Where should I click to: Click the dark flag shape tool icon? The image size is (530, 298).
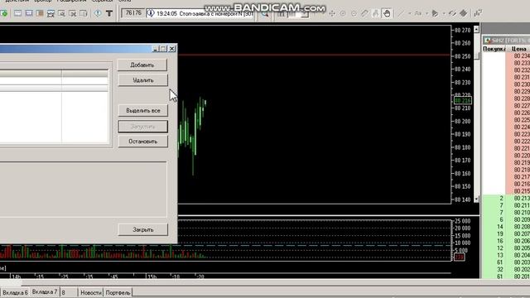(435, 13)
